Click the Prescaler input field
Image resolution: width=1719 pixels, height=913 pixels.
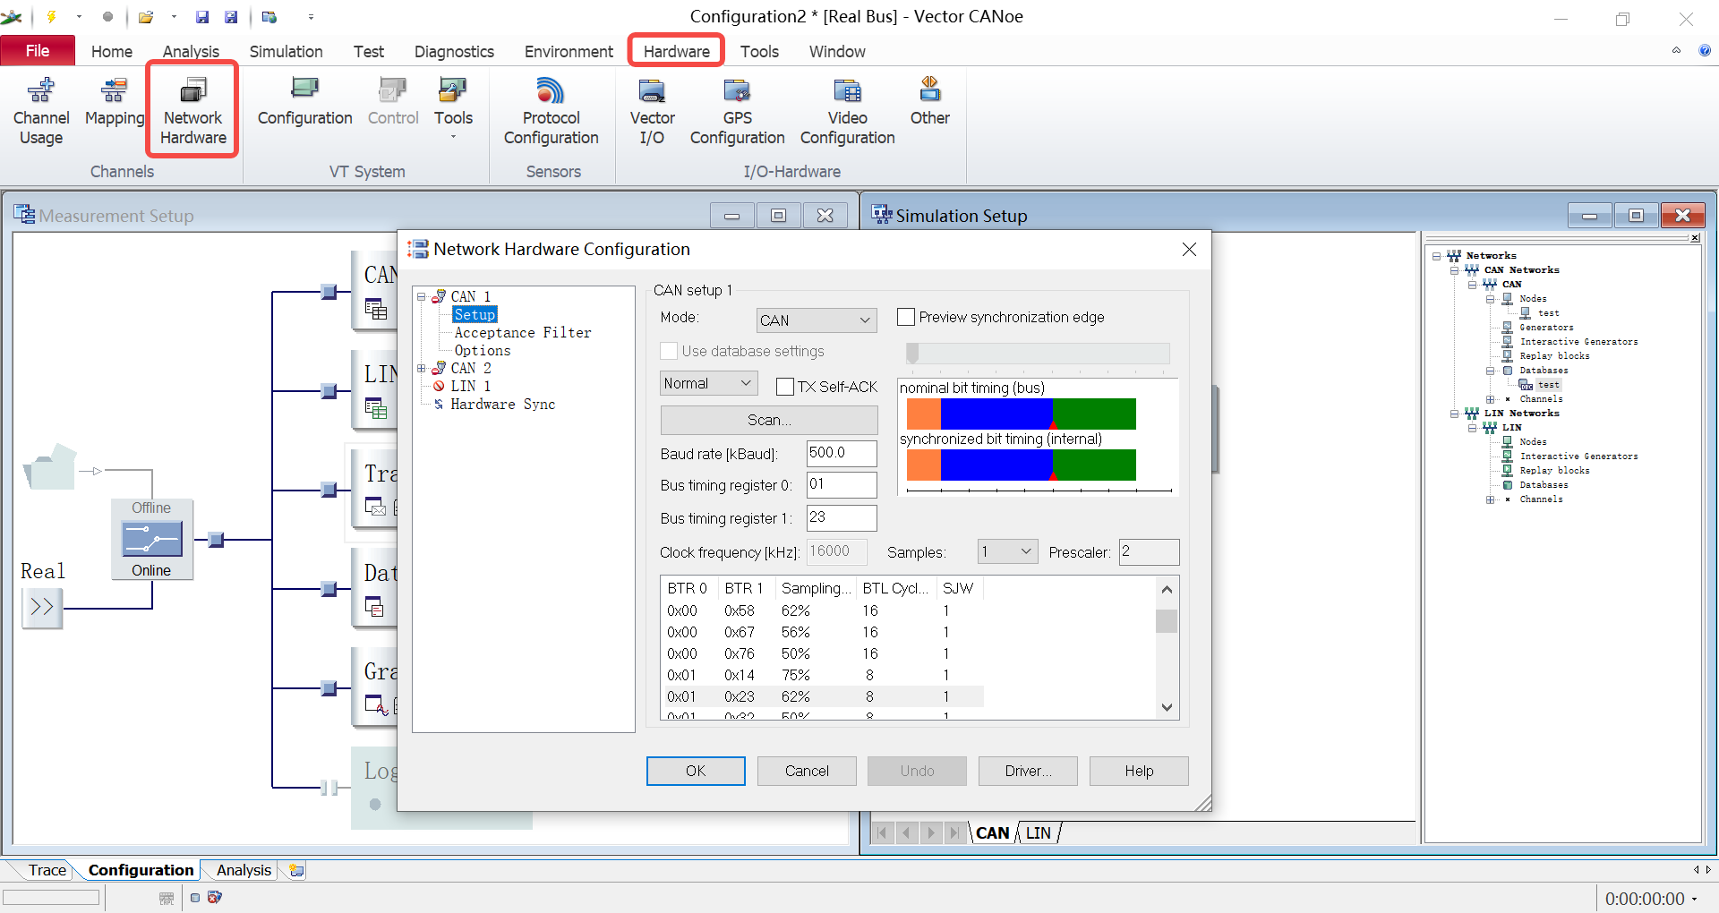pos(1149,551)
